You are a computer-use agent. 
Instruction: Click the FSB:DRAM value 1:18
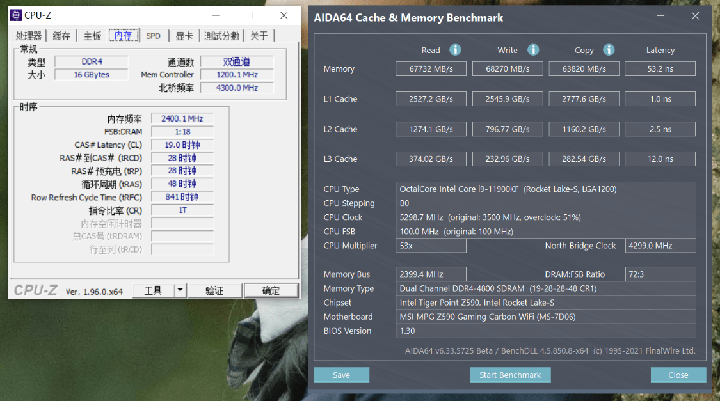tap(182, 132)
